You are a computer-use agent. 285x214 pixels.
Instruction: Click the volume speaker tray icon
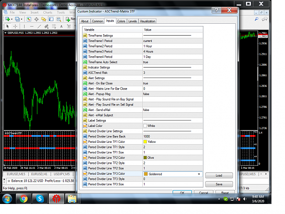245,199
